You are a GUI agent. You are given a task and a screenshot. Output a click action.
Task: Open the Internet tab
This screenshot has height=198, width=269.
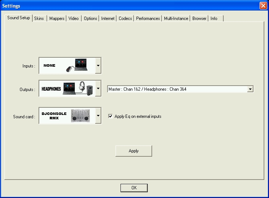pos(108,18)
